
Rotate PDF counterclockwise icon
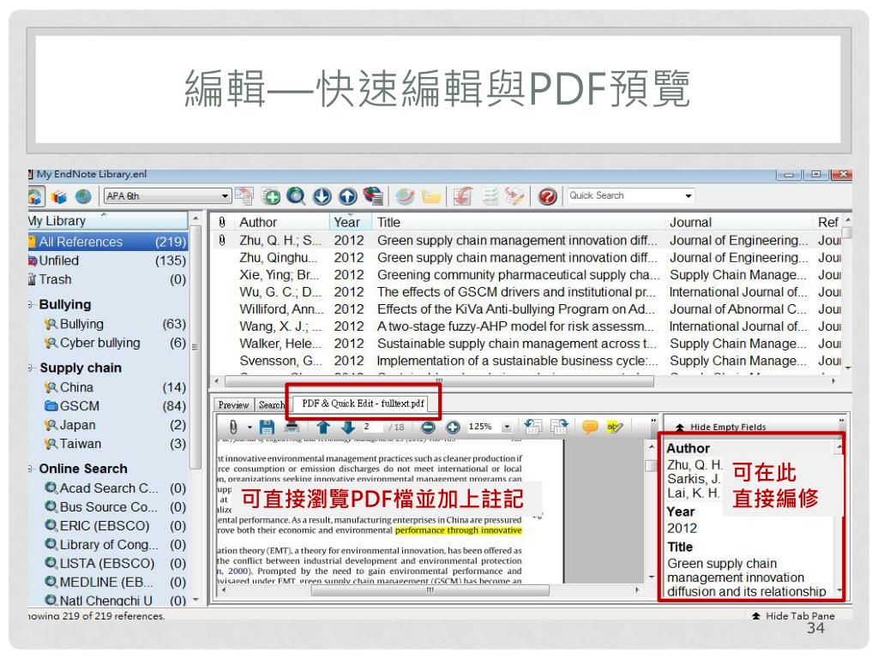click(533, 427)
